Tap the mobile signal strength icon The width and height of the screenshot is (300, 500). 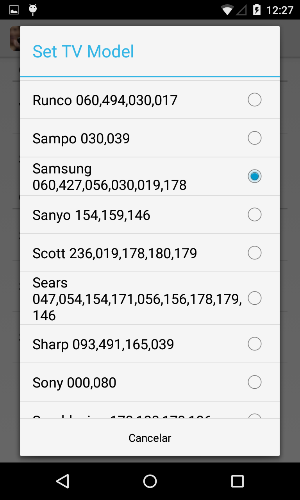[241, 10]
